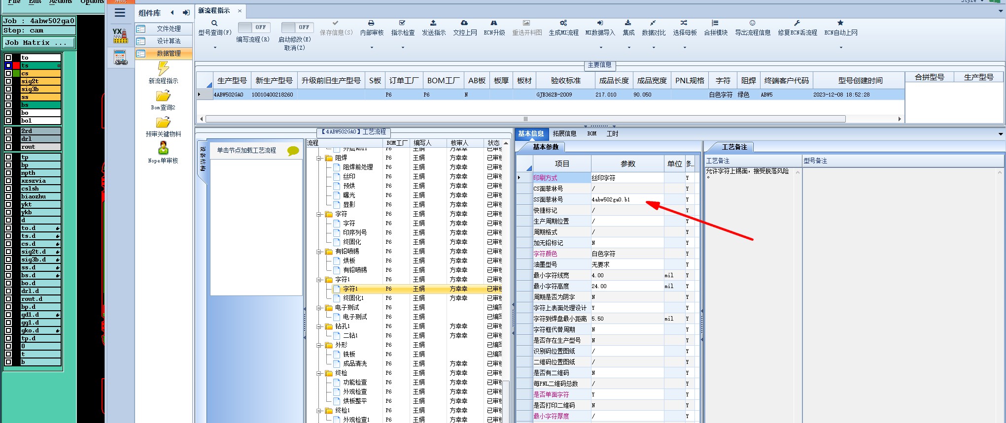This screenshot has height=423, width=1006.
Task: Toggle the 编写流程(R) OFF switch
Action: (254, 28)
